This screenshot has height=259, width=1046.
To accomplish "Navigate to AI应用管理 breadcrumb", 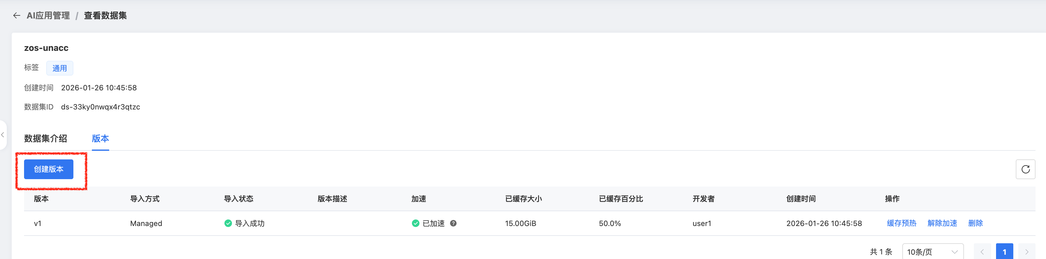I will 48,15.
